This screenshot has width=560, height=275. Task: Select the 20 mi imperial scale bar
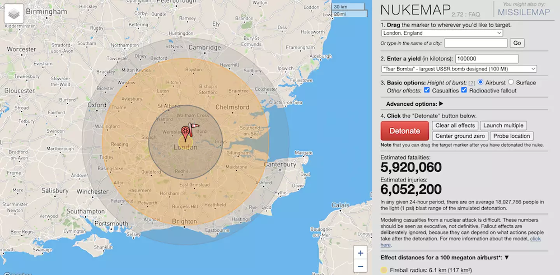coord(349,14)
